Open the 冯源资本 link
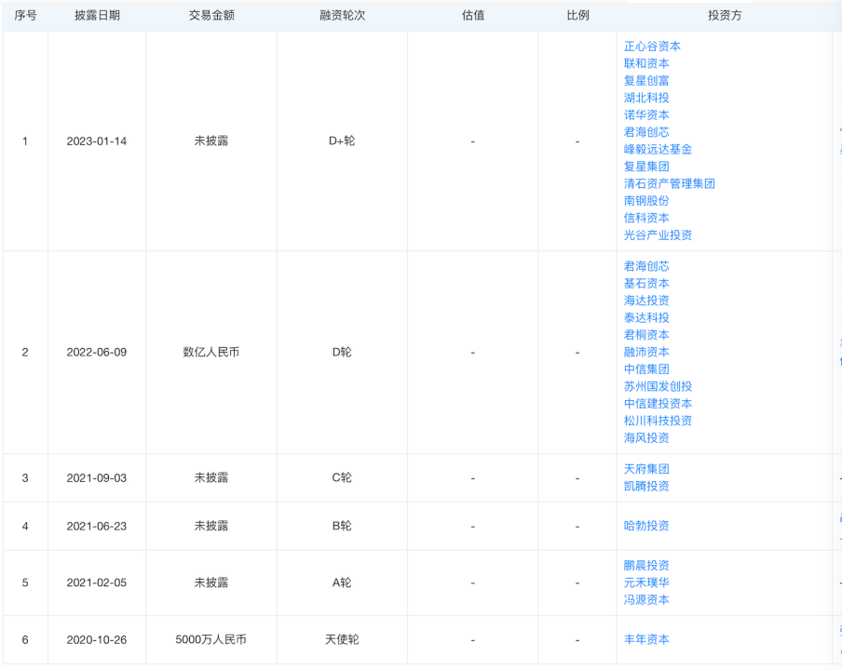Screen dimensions: 842x670 (646, 600)
